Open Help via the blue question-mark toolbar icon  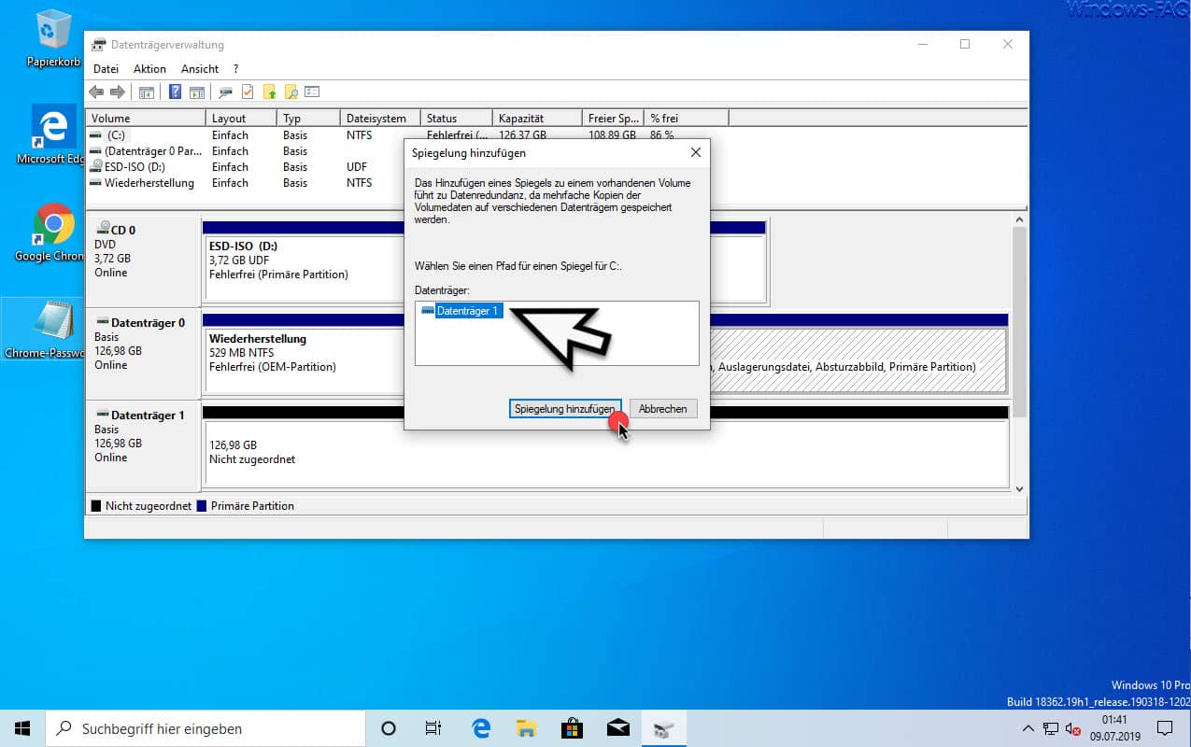point(175,92)
